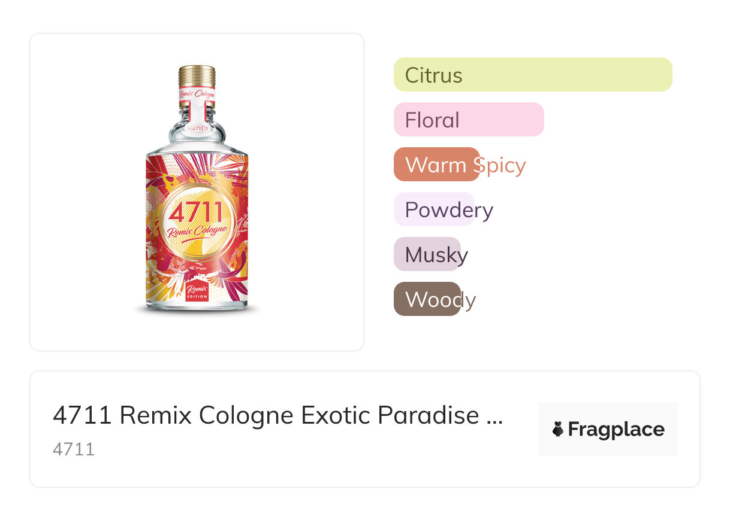The height and width of the screenshot is (517, 730).
Task: Click the grey 4711 brand name below title
Action: (x=73, y=449)
